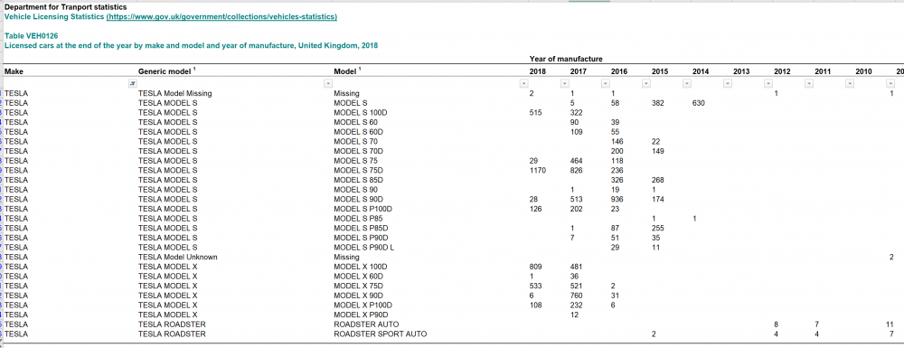Open the 2017 column filter dropdown
The height and width of the screenshot is (348, 904).
(606, 83)
